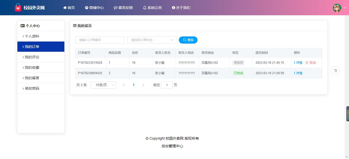This screenshot has width=349, height=159.
Task: Expand the 请选择订单状态 dropdown
Action: (x=152, y=40)
